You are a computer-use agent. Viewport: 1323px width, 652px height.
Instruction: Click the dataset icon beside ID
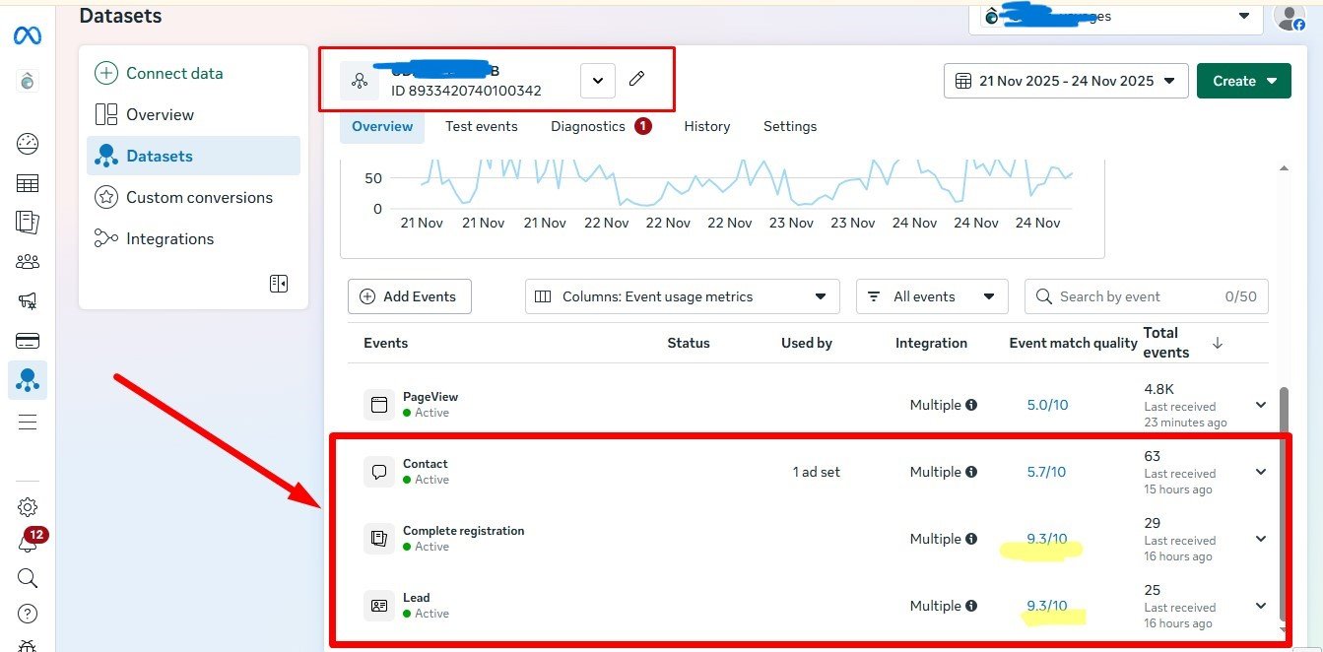click(x=359, y=81)
